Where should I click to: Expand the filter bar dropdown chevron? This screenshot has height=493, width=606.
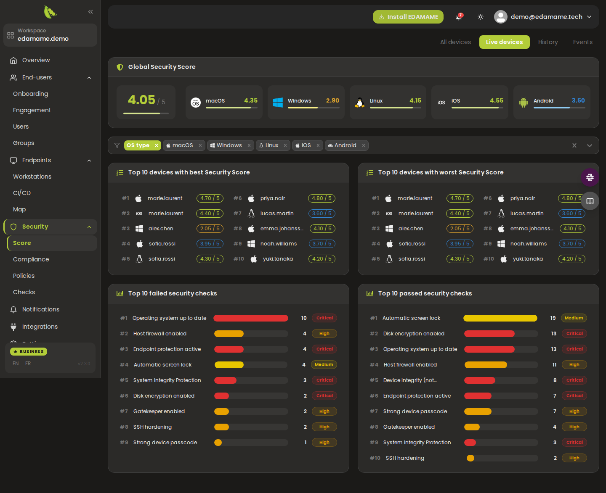pyautogui.click(x=590, y=145)
